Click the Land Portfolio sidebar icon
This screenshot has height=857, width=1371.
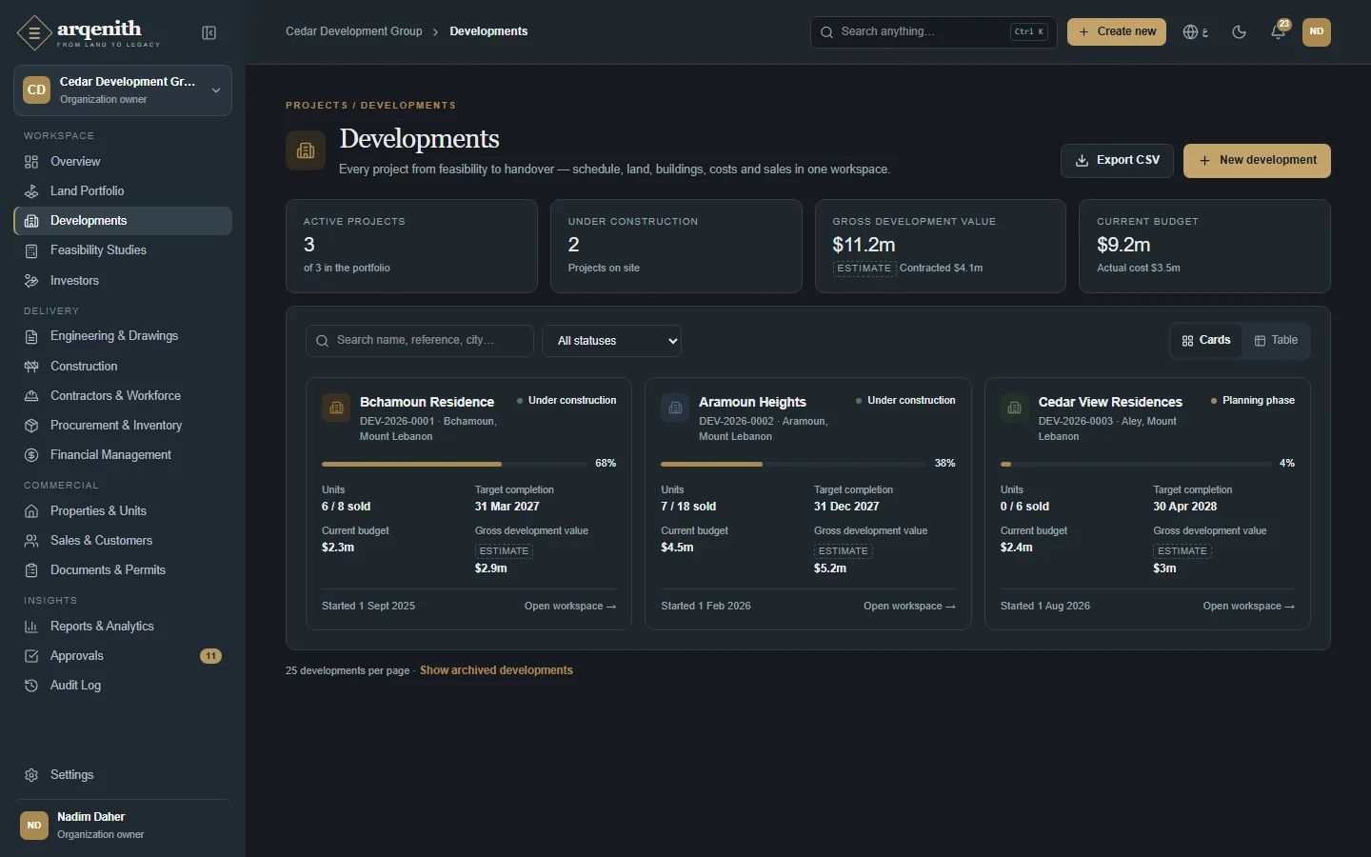tap(31, 191)
